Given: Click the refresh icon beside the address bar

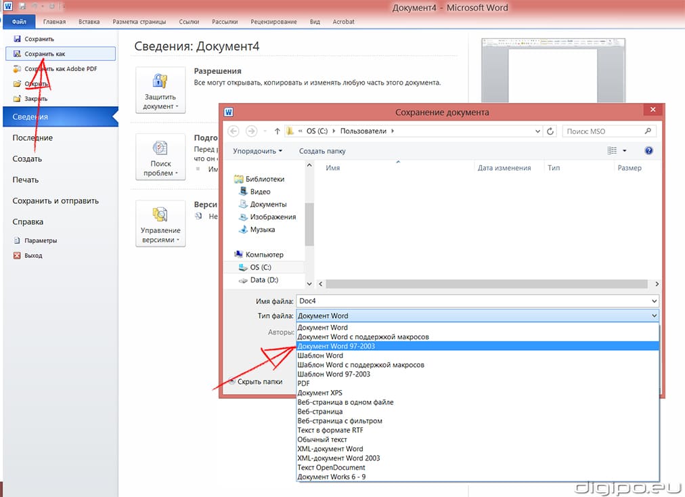Looking at the screenshot, I should [x=550, y=131].
